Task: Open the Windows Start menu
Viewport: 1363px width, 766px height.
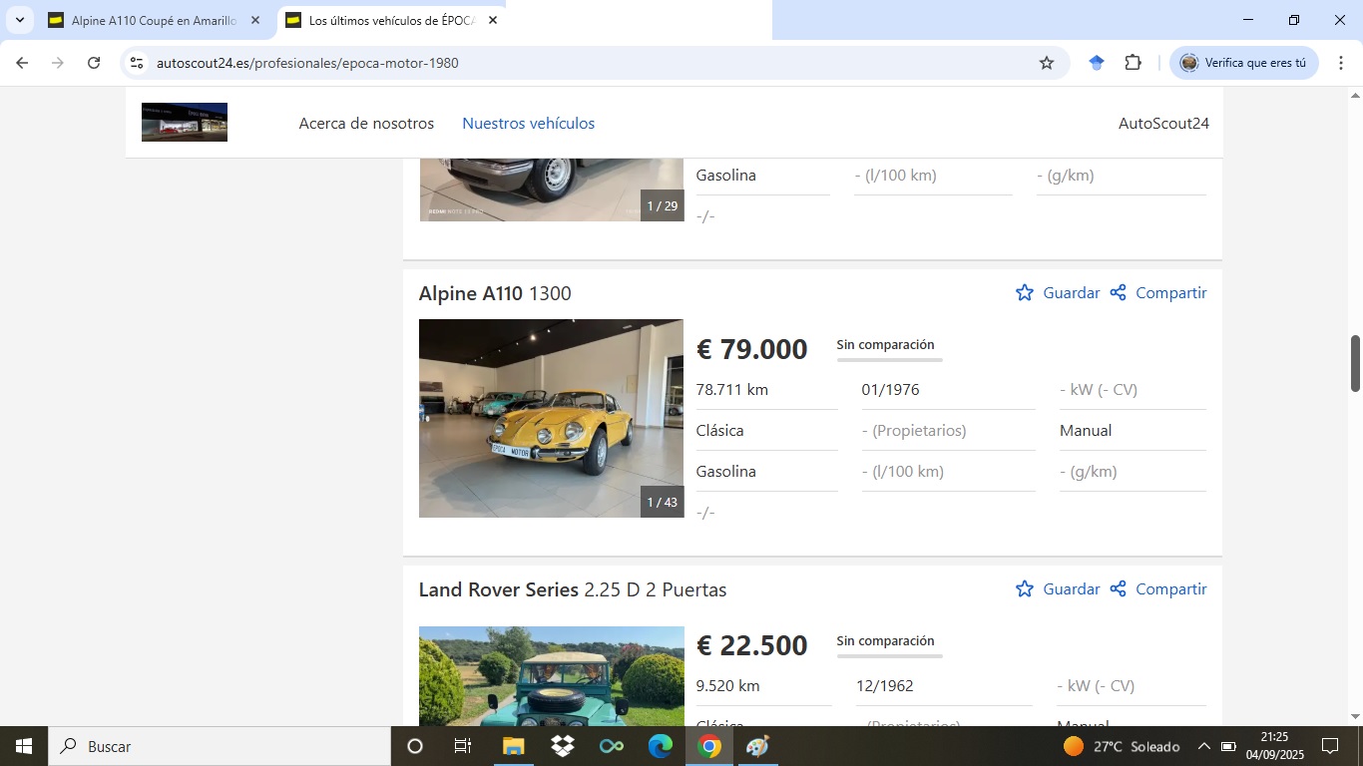Action: pos(24,746)
